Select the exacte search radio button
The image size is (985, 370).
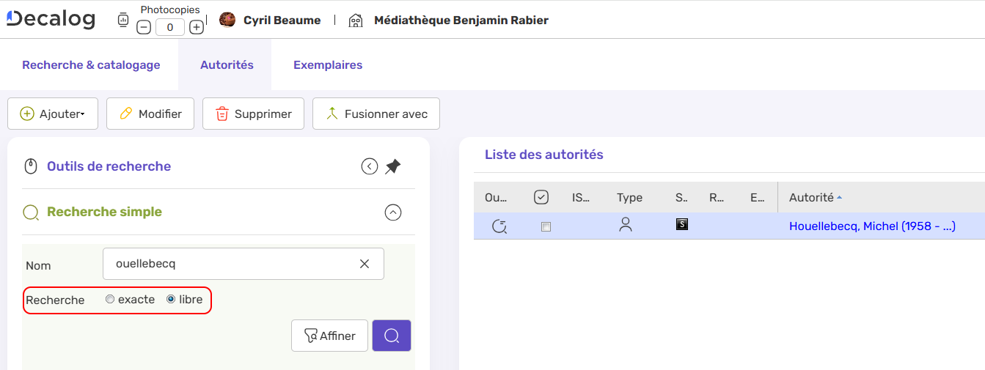[110, 299]
